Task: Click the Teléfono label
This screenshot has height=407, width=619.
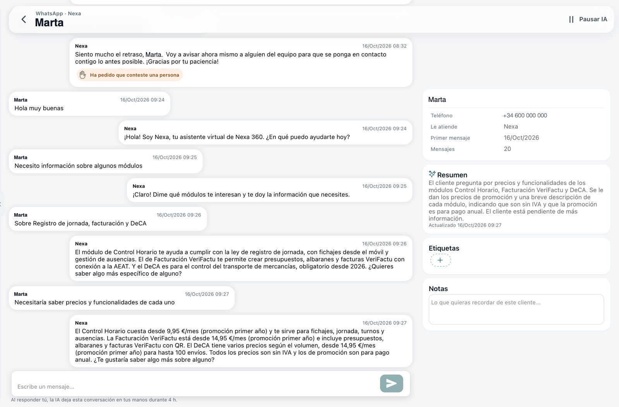Action: [441, 115]
